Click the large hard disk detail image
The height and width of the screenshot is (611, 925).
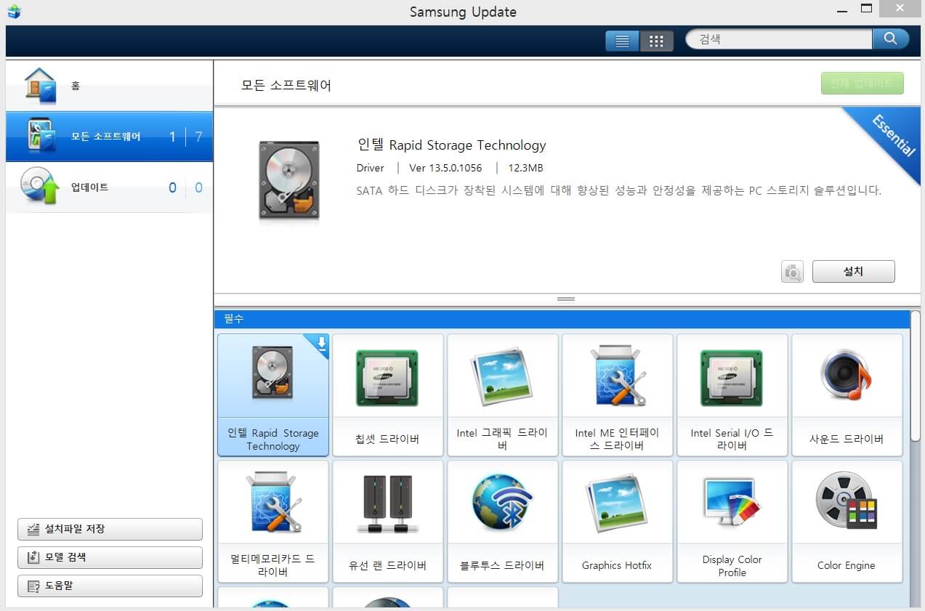point(288,181)
